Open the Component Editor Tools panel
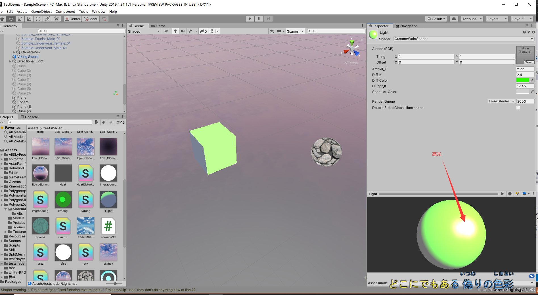Image resolution: width=538 pixels, height=295 pixels. (x=272, y=31)
